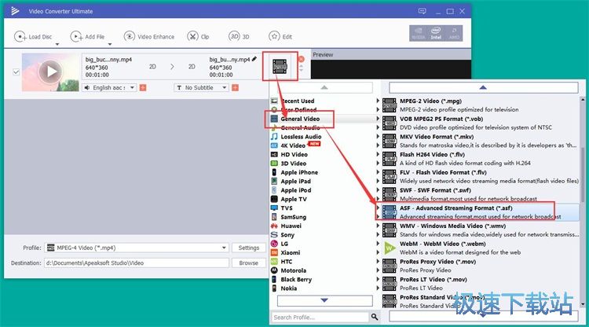The height and width of the screenshot is (327, 589).
Task: Click the Search Profile input field
Action: click(x=320, y=318)
